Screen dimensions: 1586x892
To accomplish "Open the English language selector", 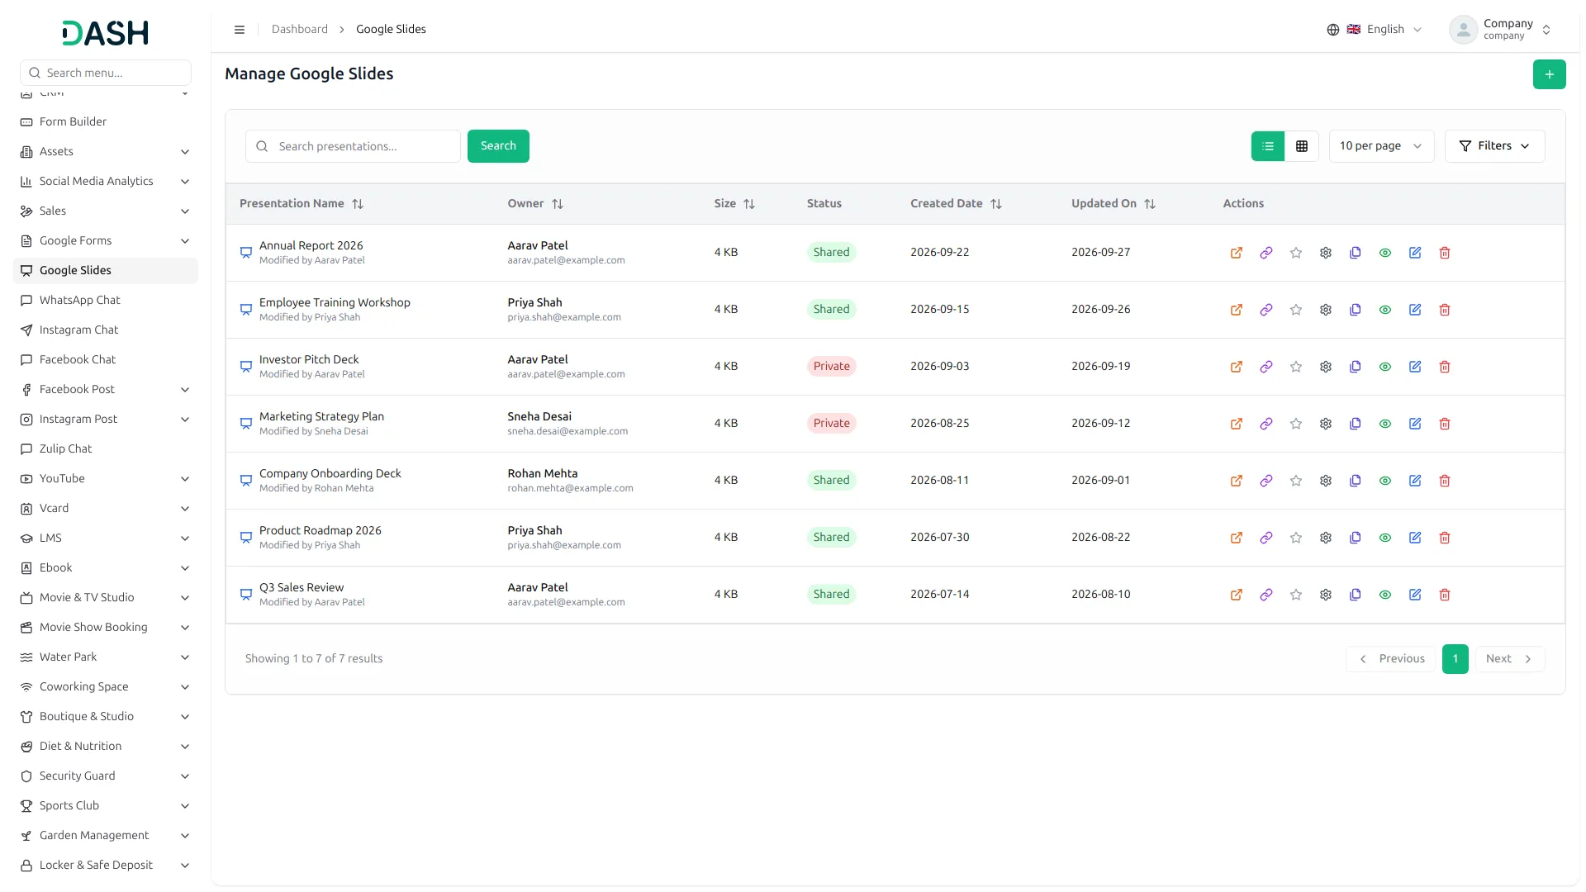I will (x=1374, y=30).
